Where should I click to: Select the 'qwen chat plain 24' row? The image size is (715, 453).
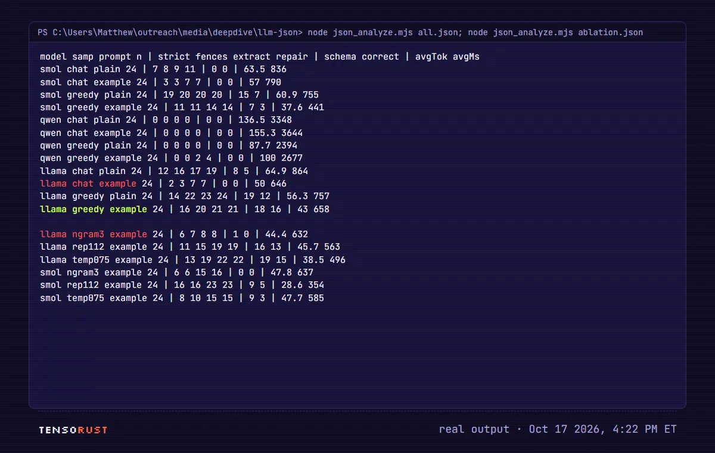(x=166, y=120)
